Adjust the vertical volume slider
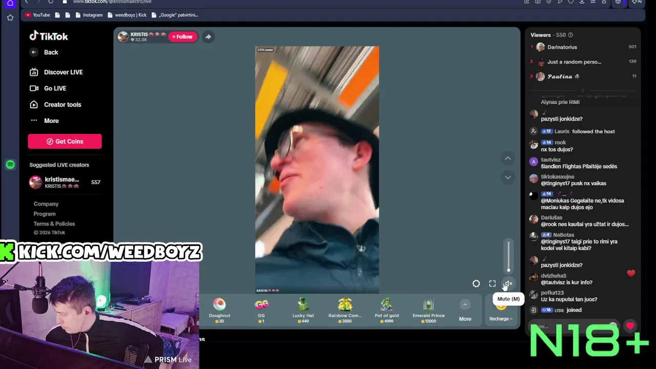656x369 pixels. (508, 255)
